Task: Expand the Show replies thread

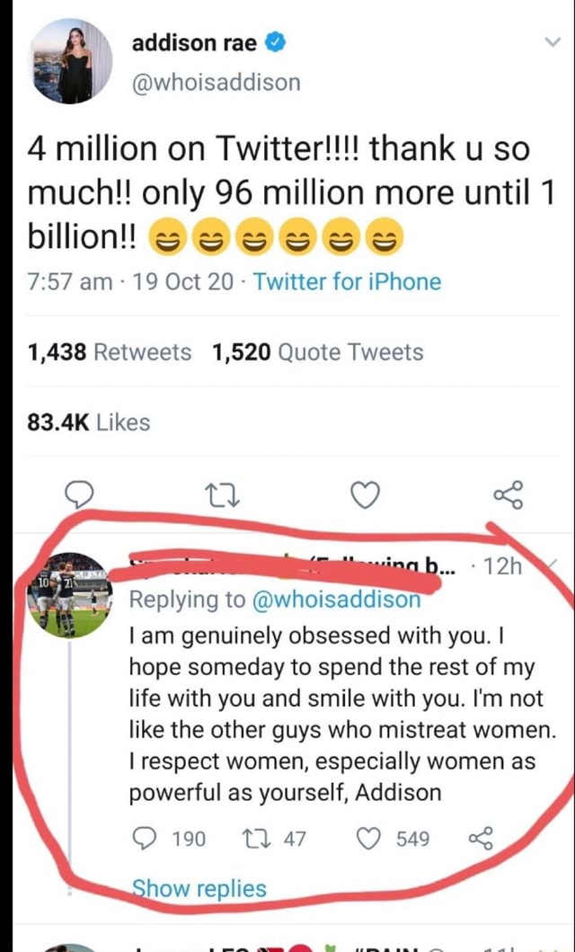Action: click(x=199, y=888)
